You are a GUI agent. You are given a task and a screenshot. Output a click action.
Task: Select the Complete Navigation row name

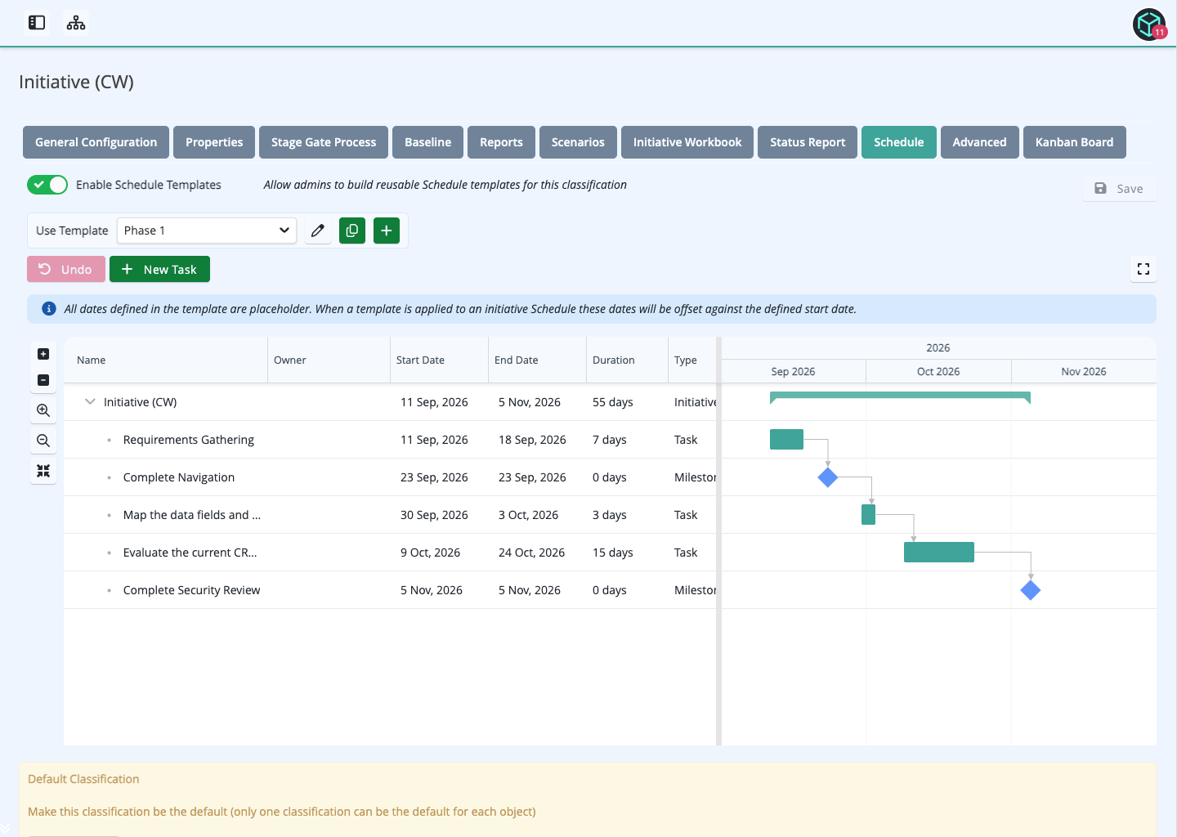click(x=179, y=477)
